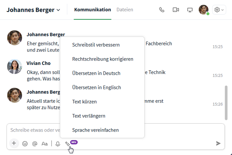
Task: Click the AI sparkle assistant icon
Action: [67, 144]
